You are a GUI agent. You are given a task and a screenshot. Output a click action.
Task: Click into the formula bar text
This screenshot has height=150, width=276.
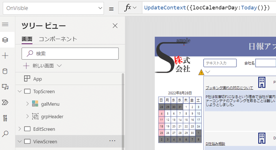point(207,8)
